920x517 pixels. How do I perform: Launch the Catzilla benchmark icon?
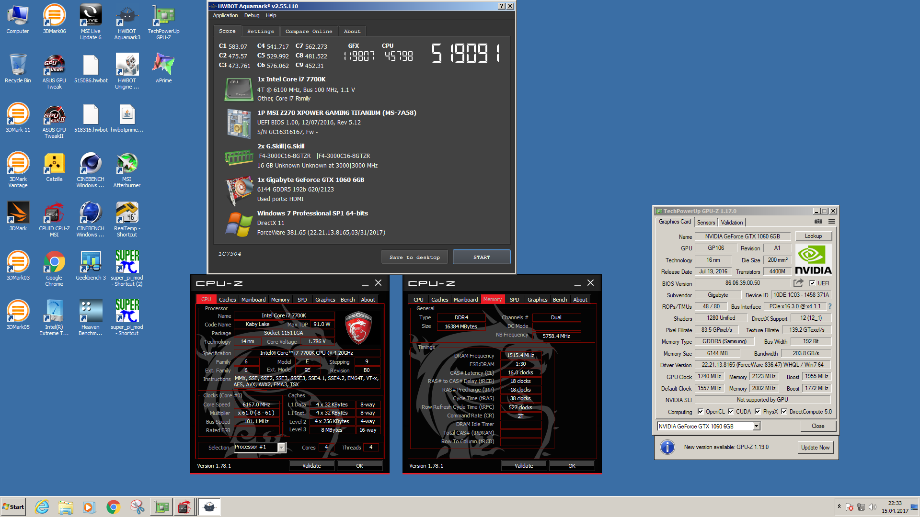coord(54,167)
